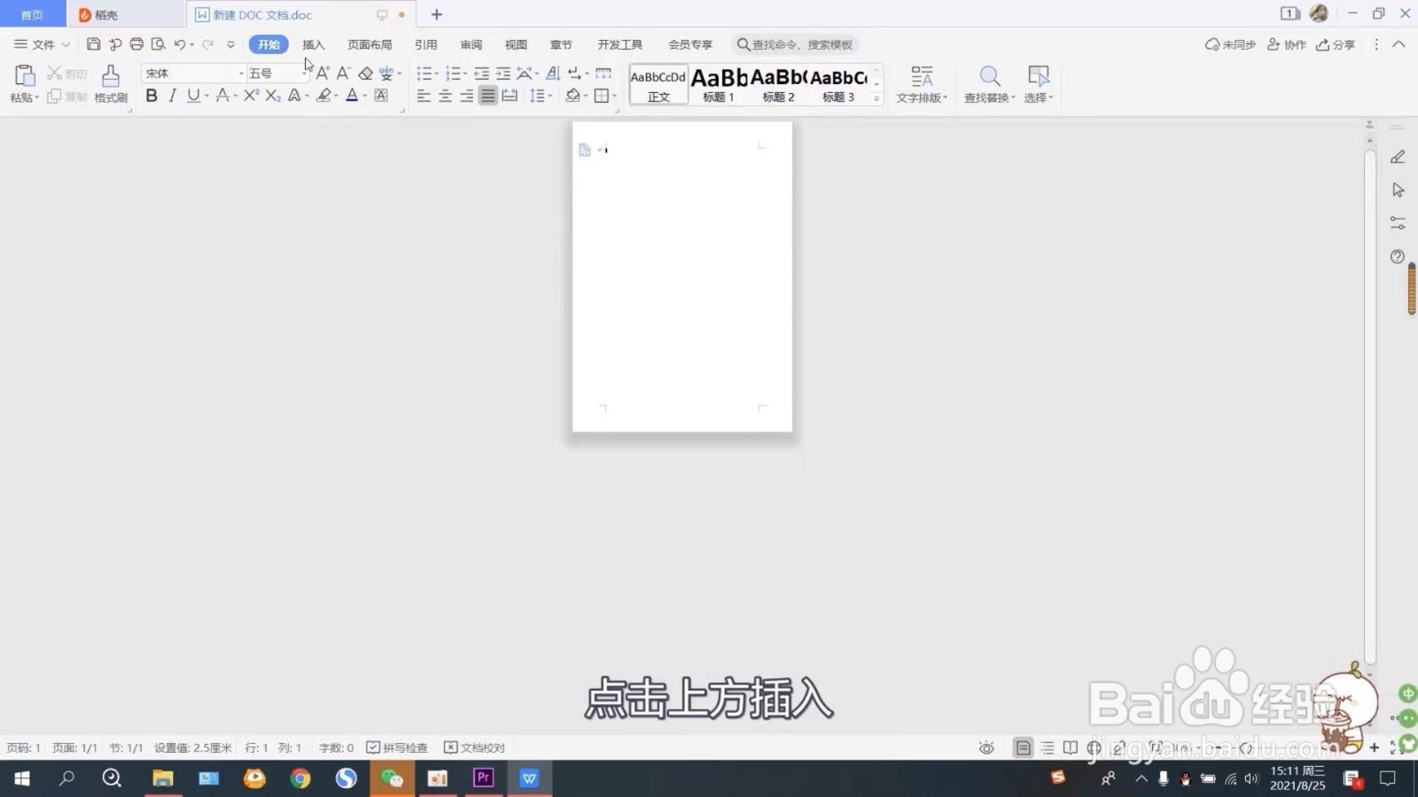This screenshot has height=797, width=1418.
Task: Switch to the 引用 References tab
Action: (426, 44)
